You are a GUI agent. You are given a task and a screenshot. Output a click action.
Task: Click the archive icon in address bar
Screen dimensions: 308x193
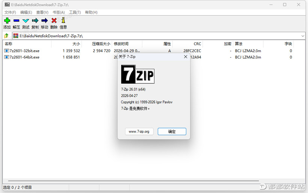16,36
